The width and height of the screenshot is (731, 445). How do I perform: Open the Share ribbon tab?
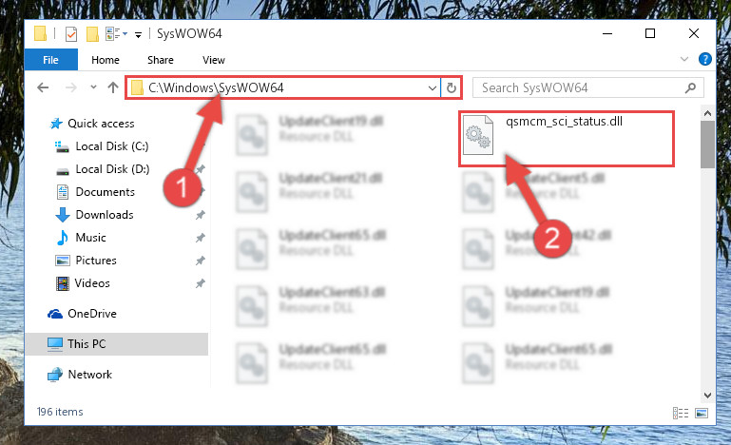pyautogui.click(x=161, y=60)
